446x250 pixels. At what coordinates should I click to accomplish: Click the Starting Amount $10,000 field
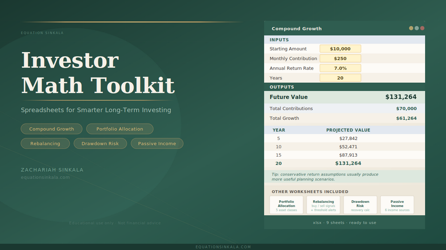pos(340,49)
